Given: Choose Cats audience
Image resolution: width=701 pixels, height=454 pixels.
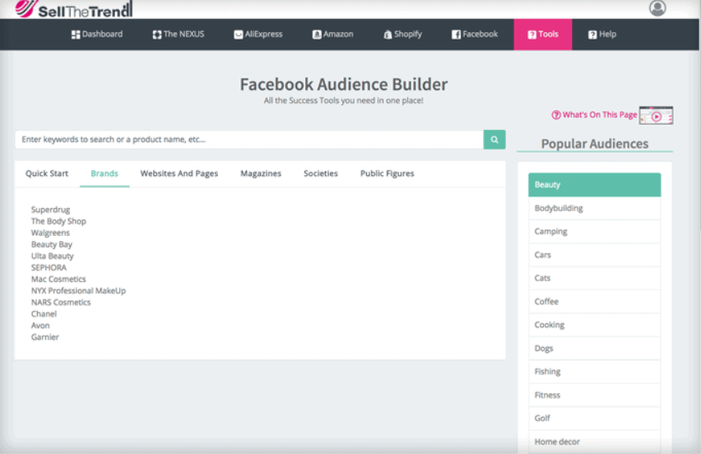Looking at the screenshot, I should [x=595, y=278].
